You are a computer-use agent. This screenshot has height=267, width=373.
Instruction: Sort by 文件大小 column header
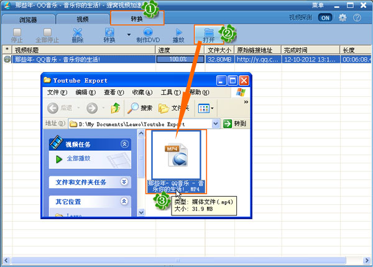coord(219,50)
